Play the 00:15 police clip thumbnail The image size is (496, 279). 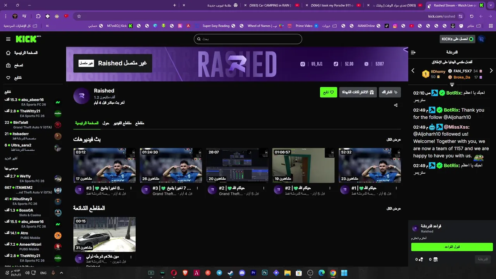pos(105,234)
